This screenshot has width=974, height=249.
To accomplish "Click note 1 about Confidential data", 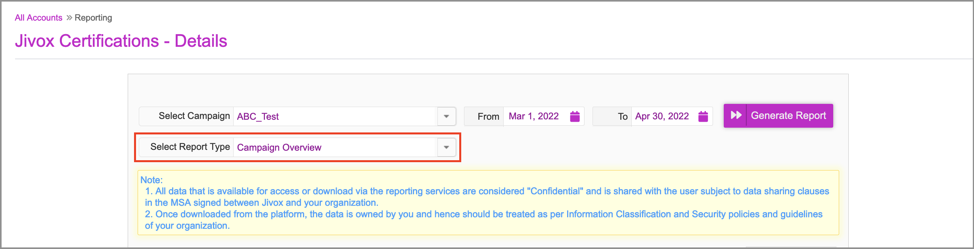I will (x=487, y=197).
